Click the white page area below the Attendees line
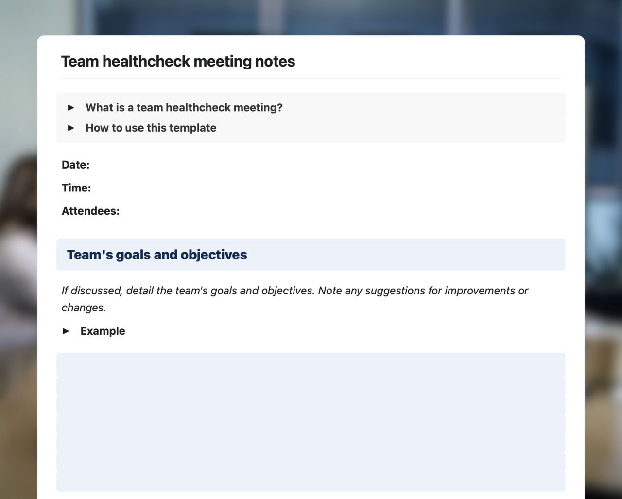 311,226
